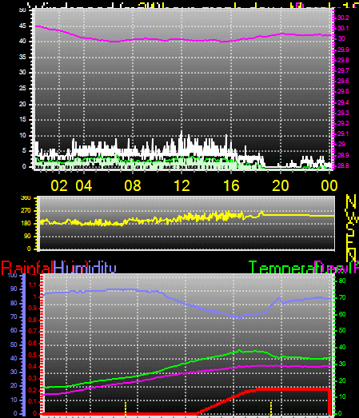359x418 pixels.
Task: Click 0.9 on the red rainfall axis
Action: coord(32,309)
